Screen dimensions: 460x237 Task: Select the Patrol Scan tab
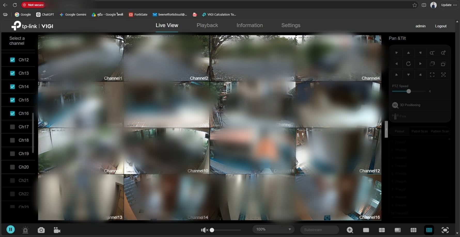tap(420, 131)
